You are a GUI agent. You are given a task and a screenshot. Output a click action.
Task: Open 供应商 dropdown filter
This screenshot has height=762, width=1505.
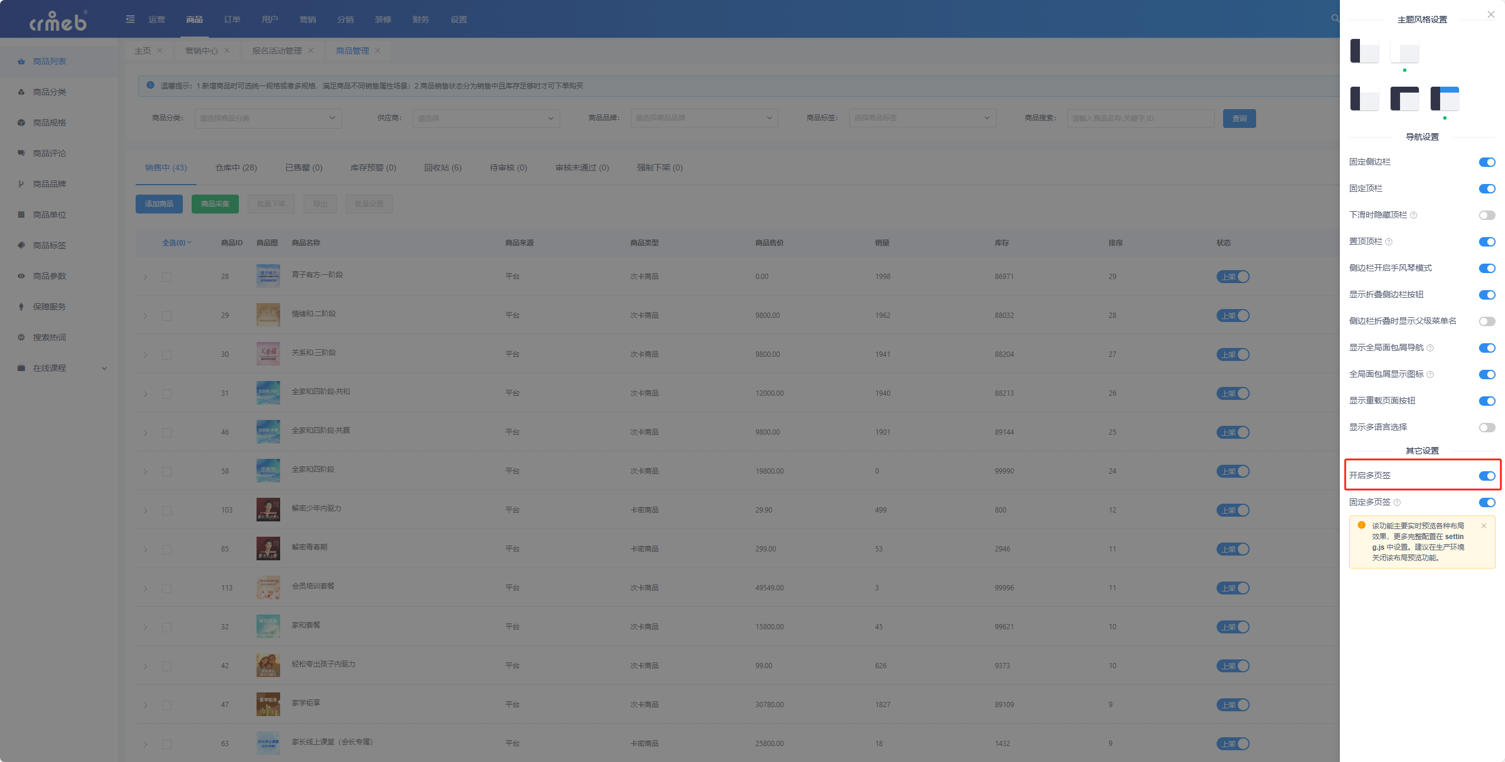coord(487,118)
